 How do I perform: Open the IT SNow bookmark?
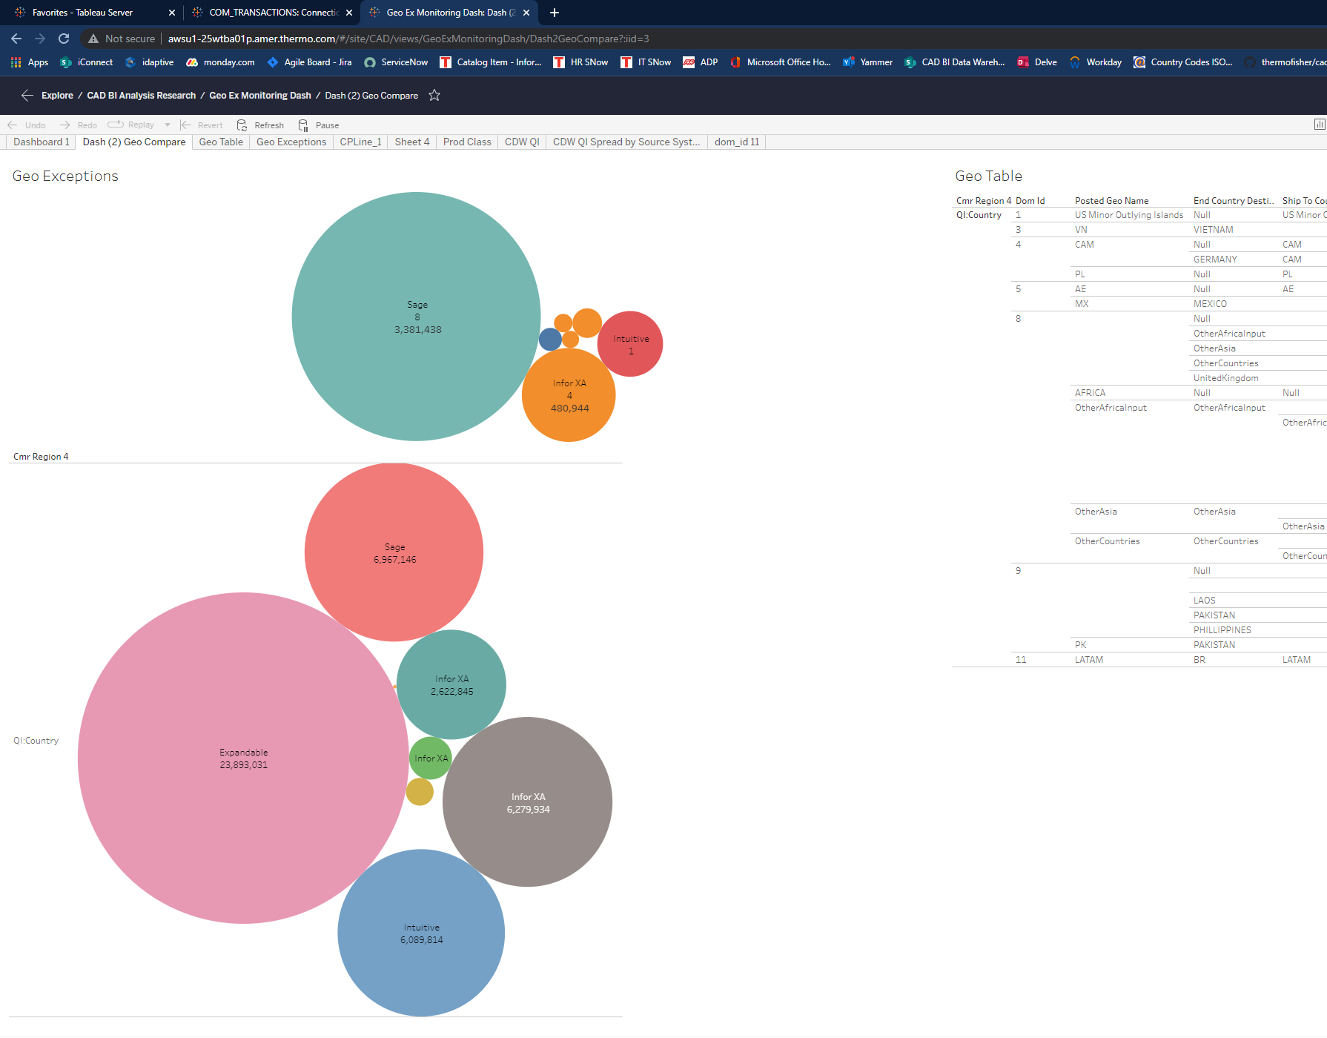click(x=646, y=62)
